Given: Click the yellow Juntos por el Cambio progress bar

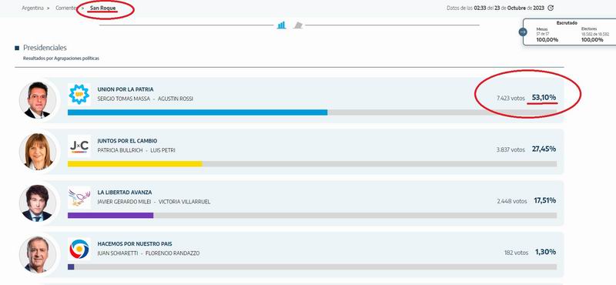Looking at the screenshot, I should (135, 164).
